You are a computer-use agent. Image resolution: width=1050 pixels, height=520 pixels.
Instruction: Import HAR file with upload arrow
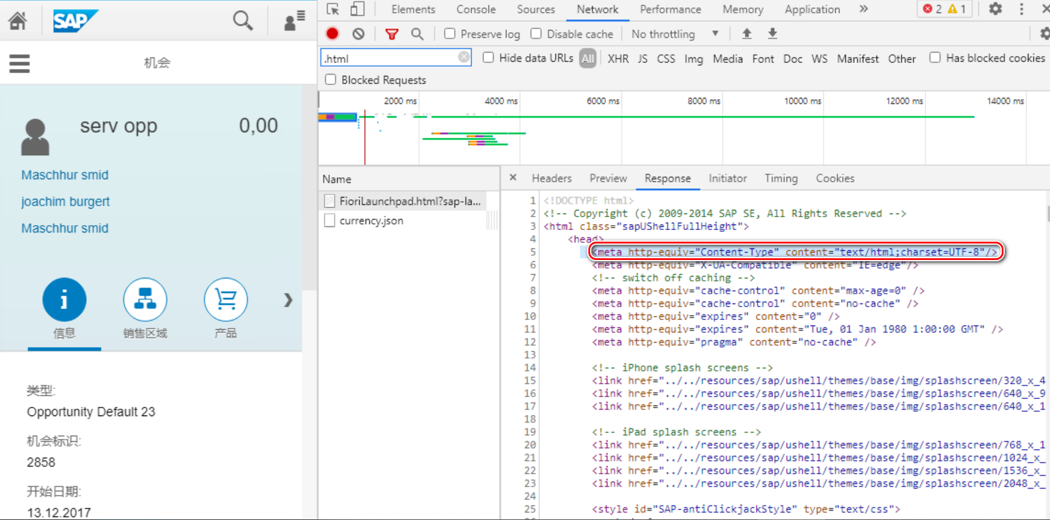coord(747,34)
